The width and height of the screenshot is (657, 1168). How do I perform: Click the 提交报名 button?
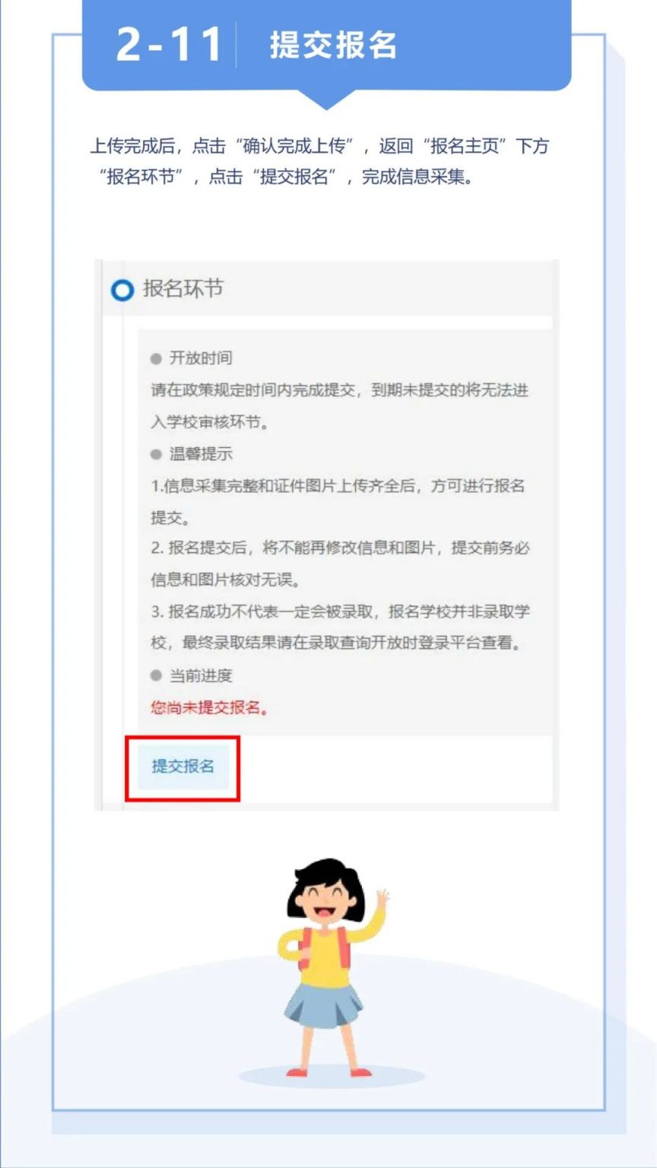tap(182, 766)
